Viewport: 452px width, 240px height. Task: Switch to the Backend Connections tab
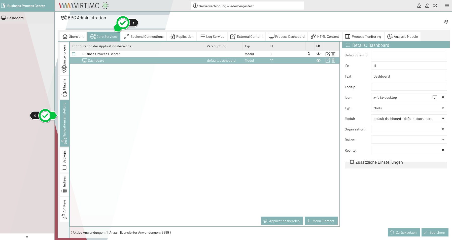pyautogui.click(x=144, y=37)
